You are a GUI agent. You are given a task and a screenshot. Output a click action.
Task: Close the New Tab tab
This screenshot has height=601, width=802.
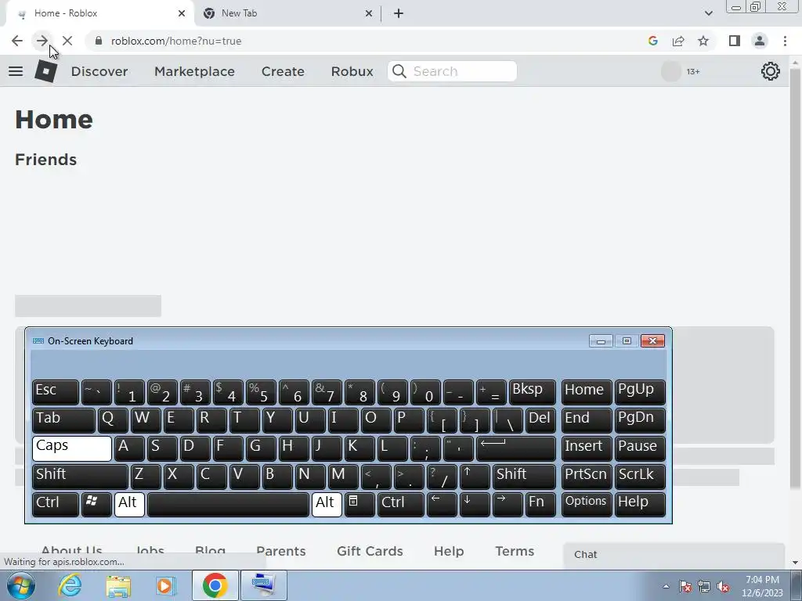tap(369, 13)
